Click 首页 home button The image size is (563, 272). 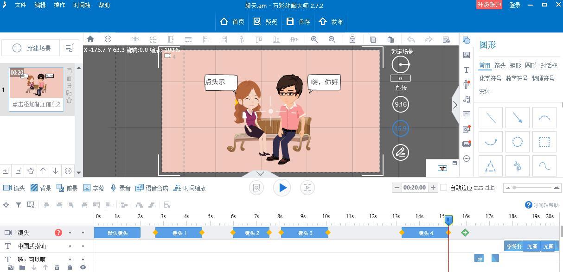[232, 22]
